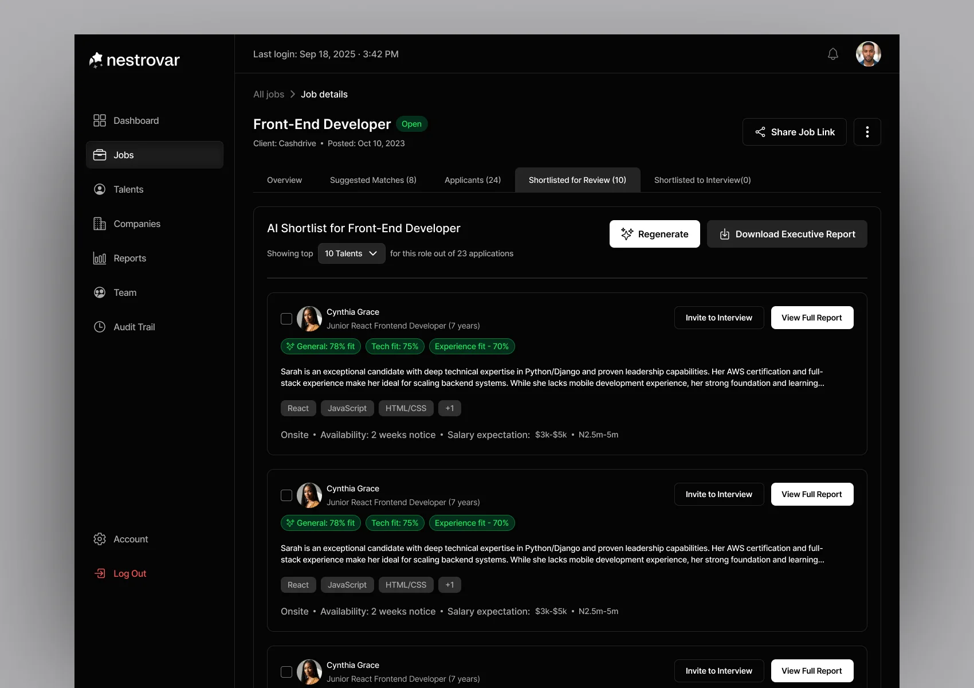Open second Cynthia Grace avatar
The height and width of the screenshot is (688, 974).
(x=309, y=495)
